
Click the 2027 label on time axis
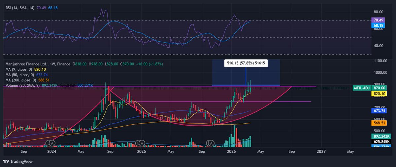coord(321,151)
